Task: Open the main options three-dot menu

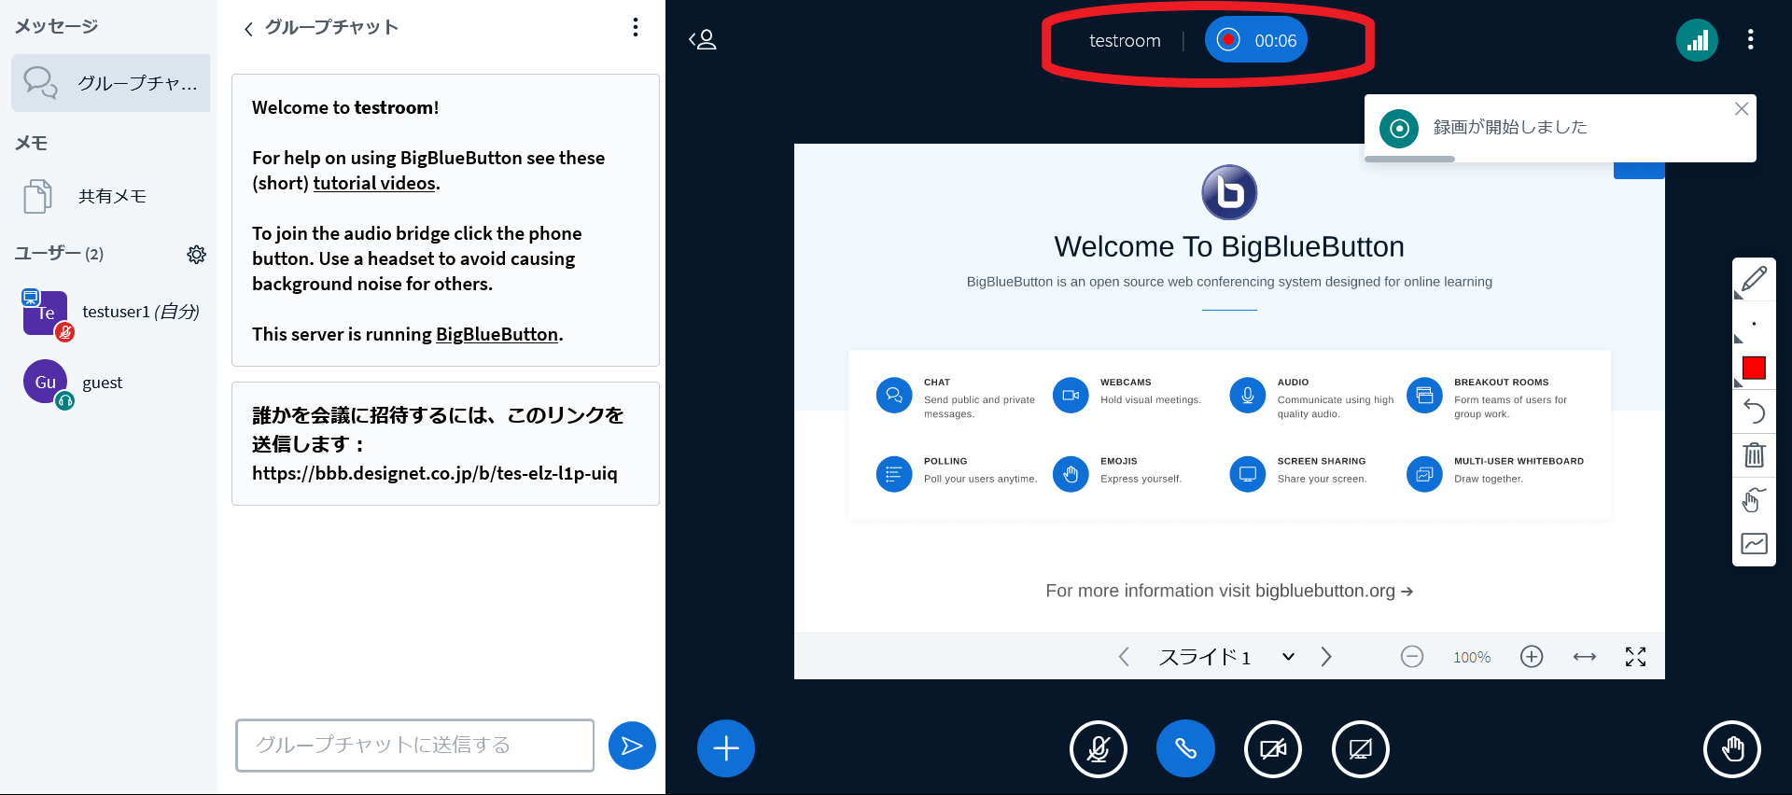Action: [x=1750, y=39]
